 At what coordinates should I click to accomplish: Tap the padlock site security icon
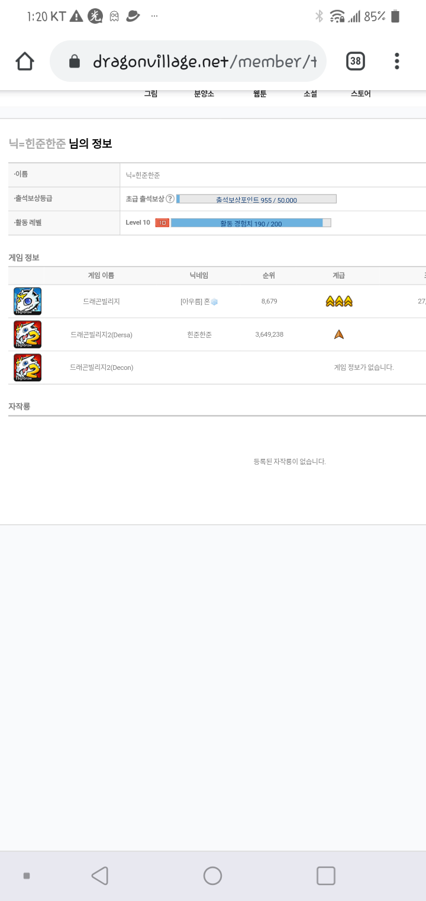pos(75,61)
